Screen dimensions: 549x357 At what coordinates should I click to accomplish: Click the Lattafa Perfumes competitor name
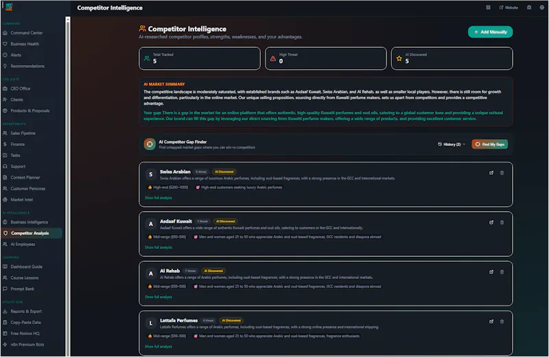pos(178,320)
